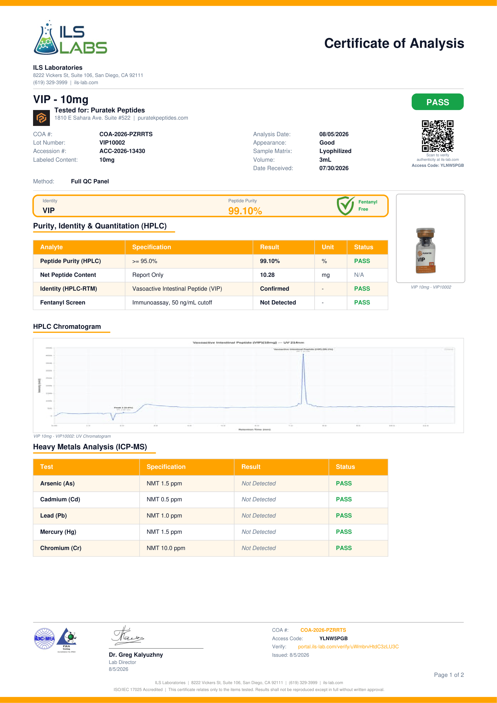
Task: Click the Specification header in Heavy Metals table
Action: point(166,467)
